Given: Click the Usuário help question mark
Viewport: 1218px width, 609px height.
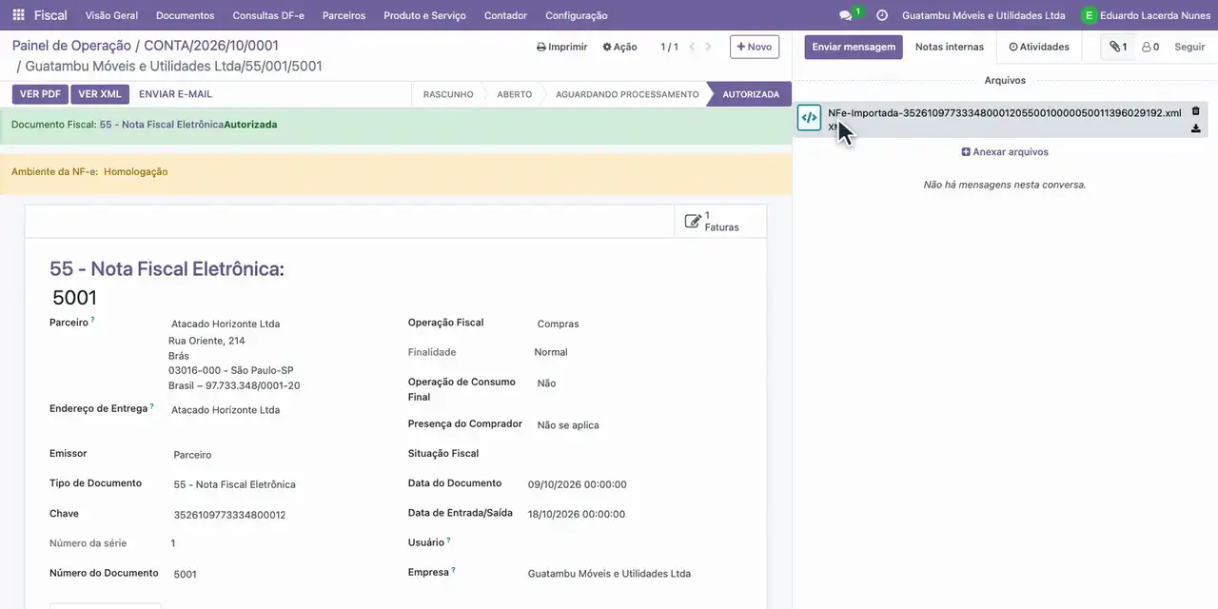Looking at the screenshot, I should [448, 540].
